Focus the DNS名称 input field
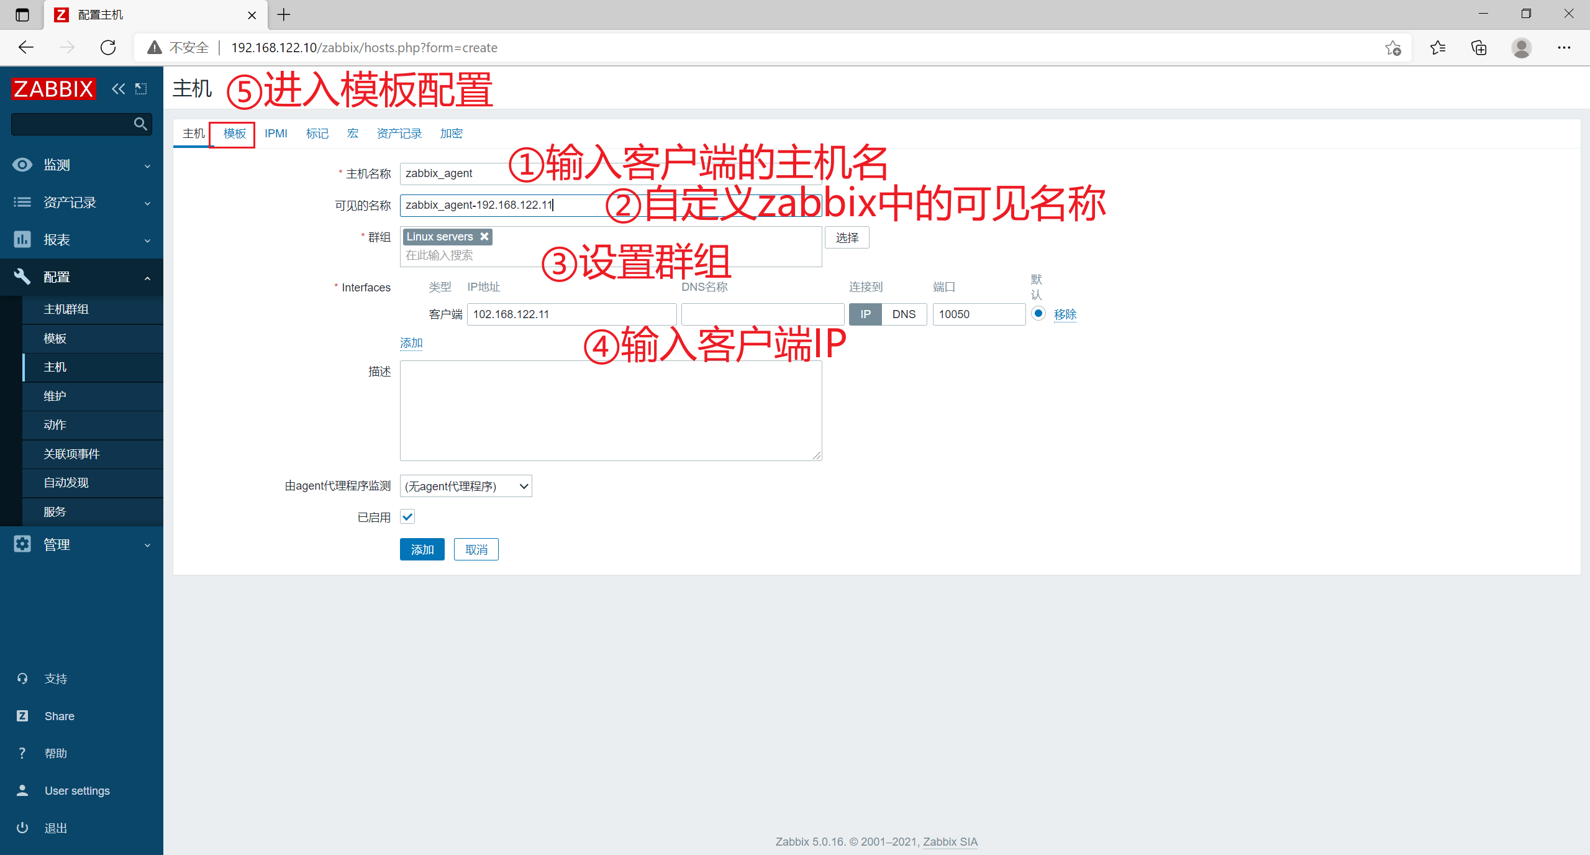Image resolution: width=1590 pixels, height=855 pixels. tap(763, 314)
